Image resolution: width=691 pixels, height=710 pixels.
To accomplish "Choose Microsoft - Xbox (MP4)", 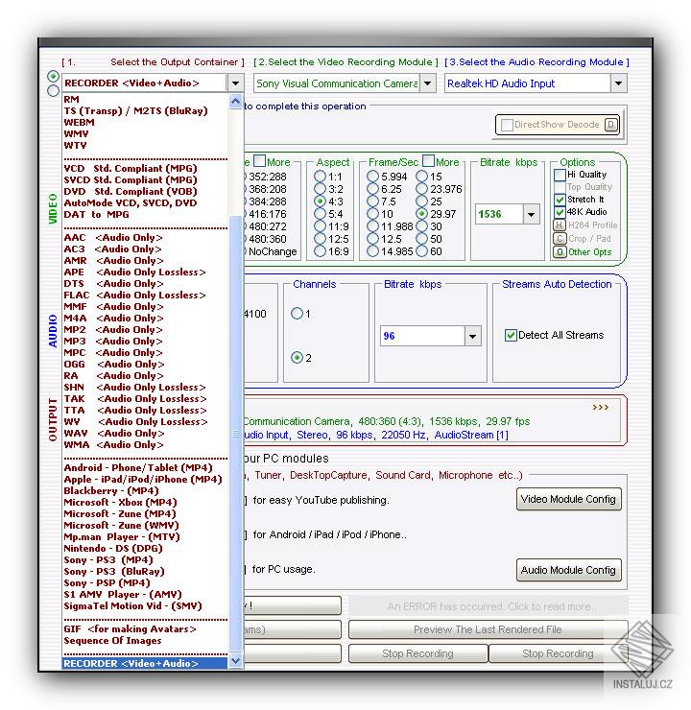I will (121, 503).
